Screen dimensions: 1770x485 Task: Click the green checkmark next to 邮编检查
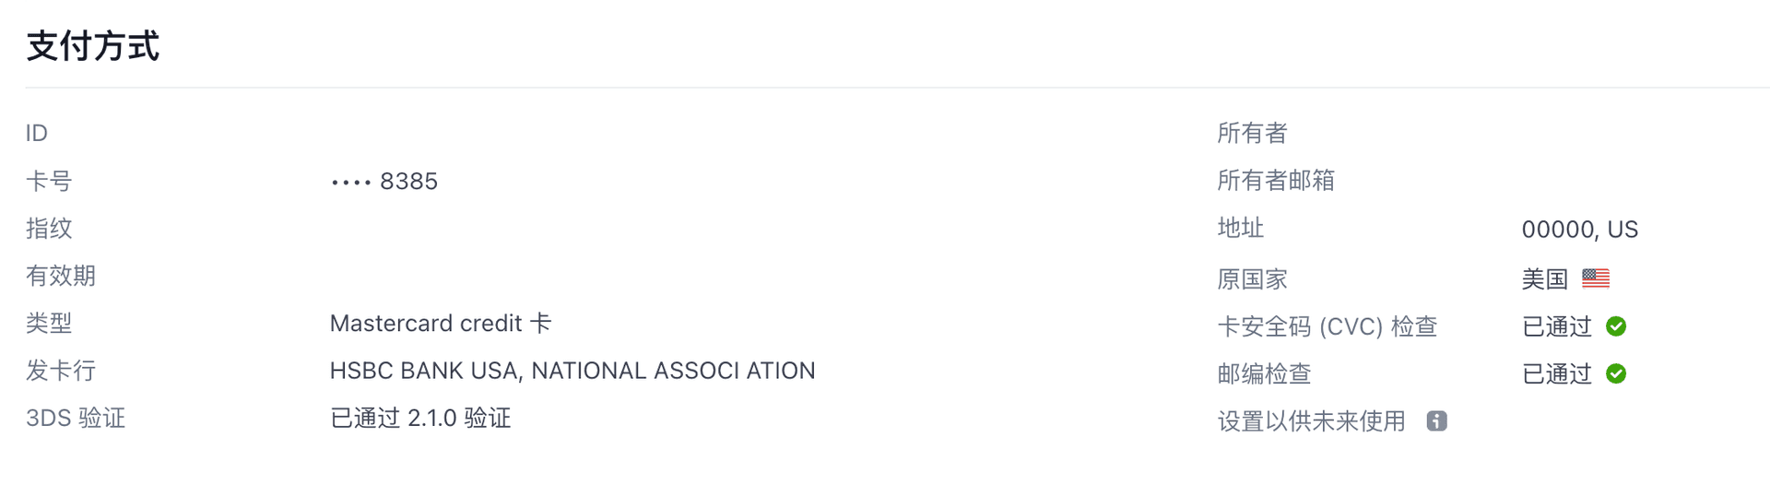click(x=1616, y=373)
